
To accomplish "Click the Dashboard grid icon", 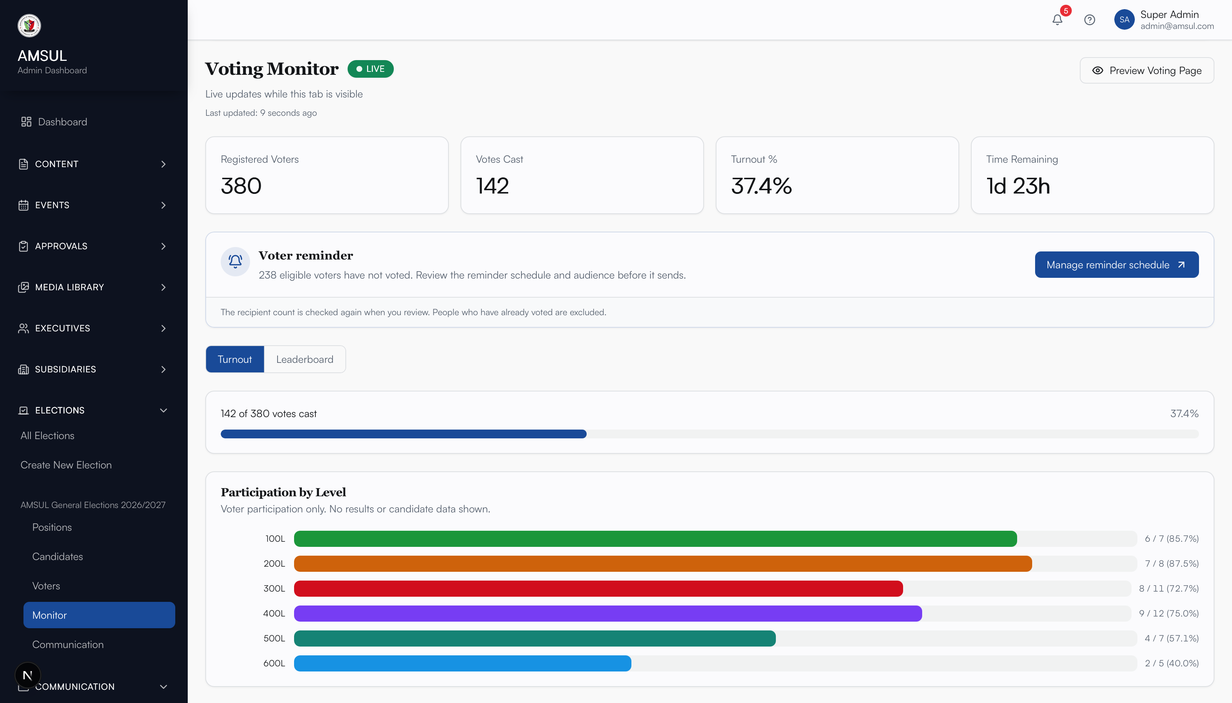I will (26, 122).
